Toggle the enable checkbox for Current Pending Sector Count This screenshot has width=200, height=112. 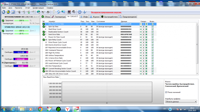(x=153, y=68)
